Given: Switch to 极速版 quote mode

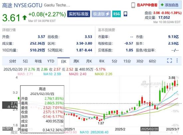Looking at the screenshot, I should pos(101,14).
